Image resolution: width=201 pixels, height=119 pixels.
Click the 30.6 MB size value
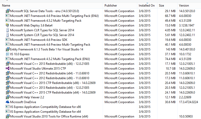point(170,102)
